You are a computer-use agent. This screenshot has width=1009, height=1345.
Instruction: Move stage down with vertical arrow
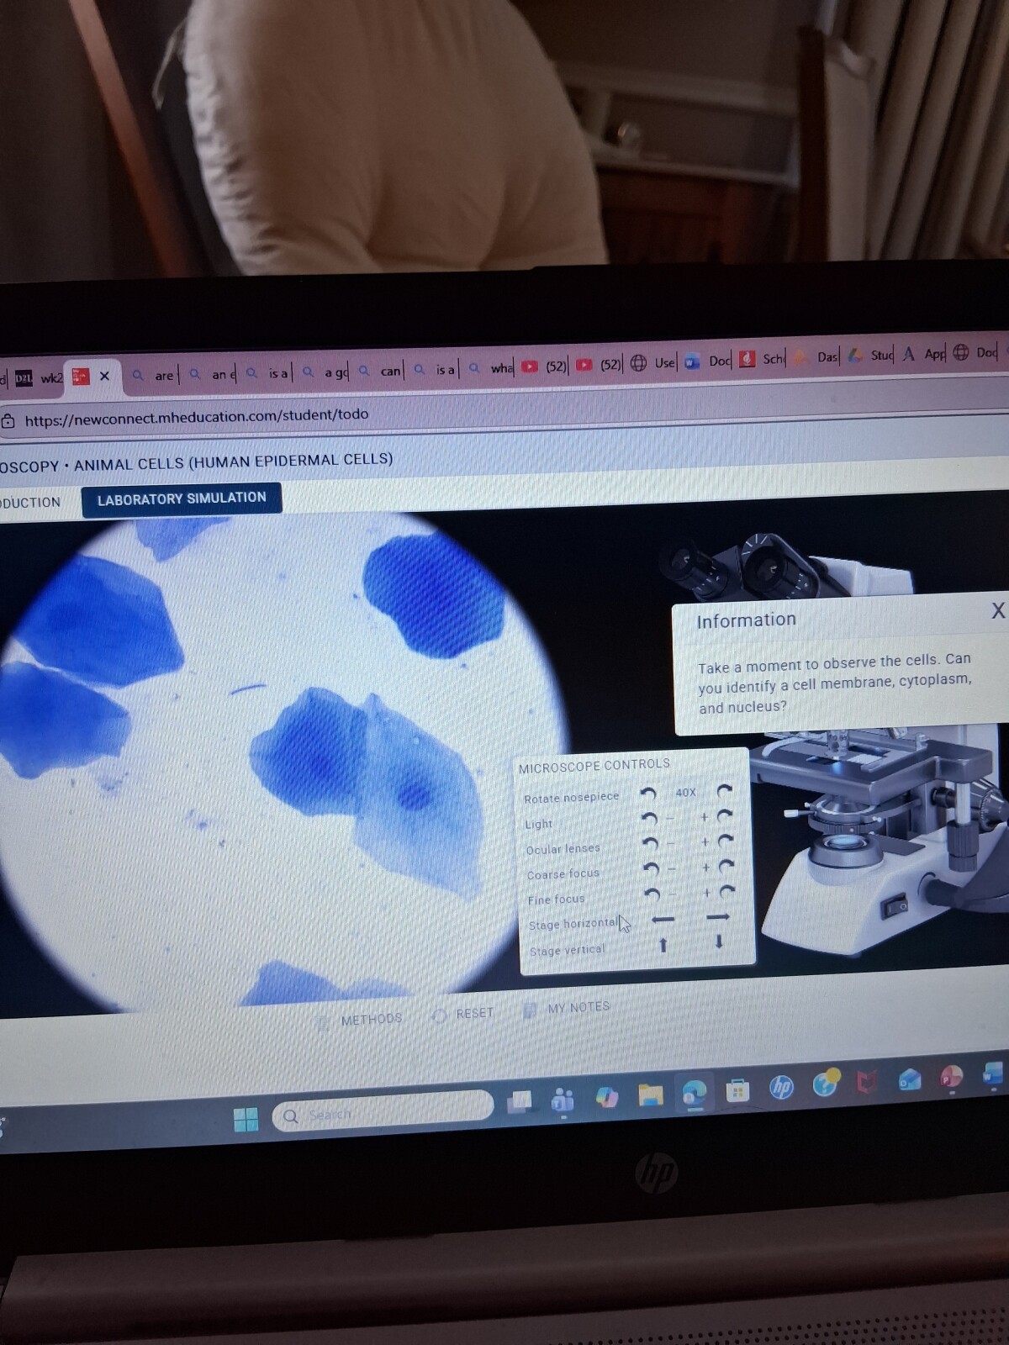(718, 942)
